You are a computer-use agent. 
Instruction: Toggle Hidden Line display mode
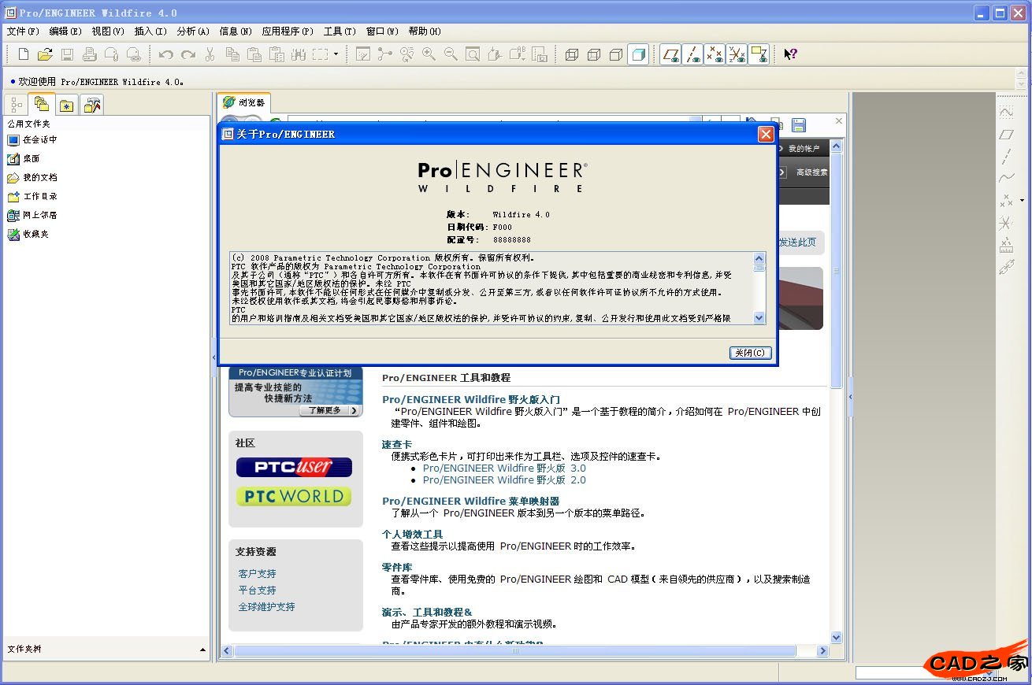594,54
